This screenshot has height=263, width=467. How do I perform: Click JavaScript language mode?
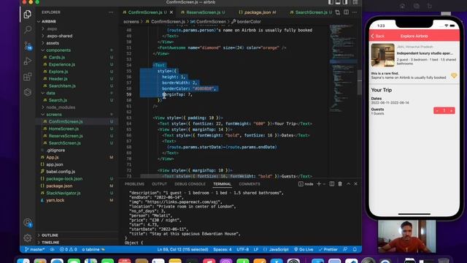pyautogui.click(x=277, y=249)
